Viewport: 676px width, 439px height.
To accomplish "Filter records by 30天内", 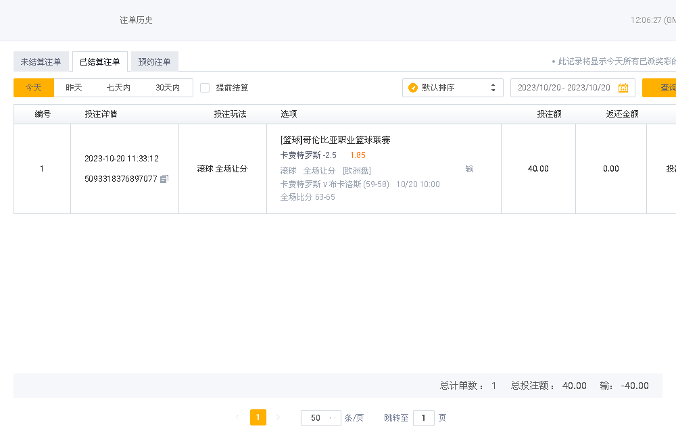I will pyautogui.click(x=168, y=88).
